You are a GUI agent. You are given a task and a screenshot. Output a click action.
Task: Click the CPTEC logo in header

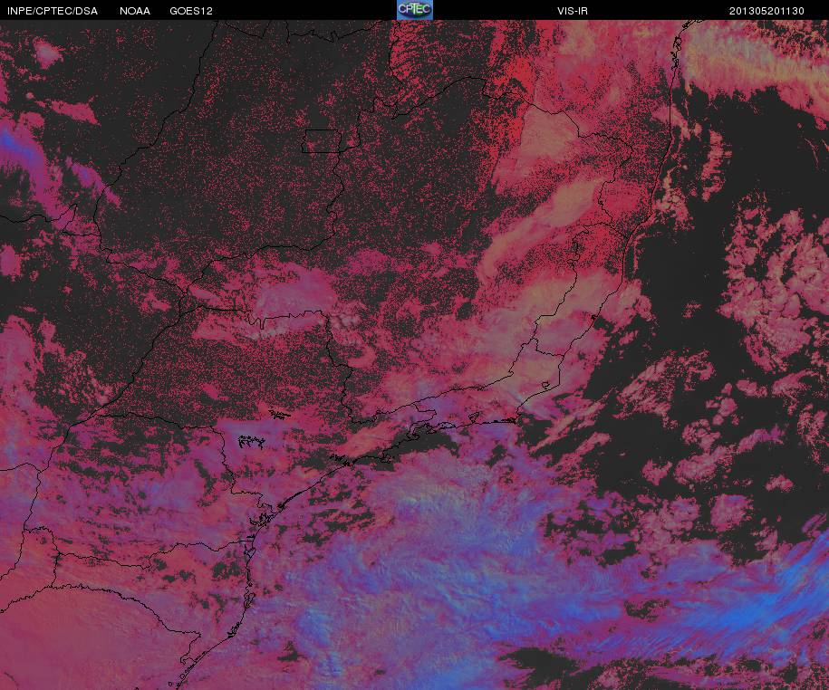point(415,10)
